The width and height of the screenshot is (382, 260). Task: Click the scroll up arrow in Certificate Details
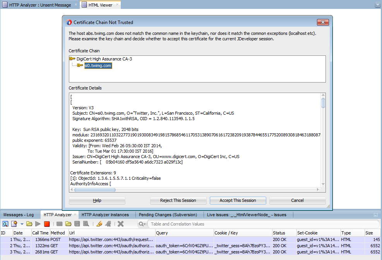tap(323, 95)
